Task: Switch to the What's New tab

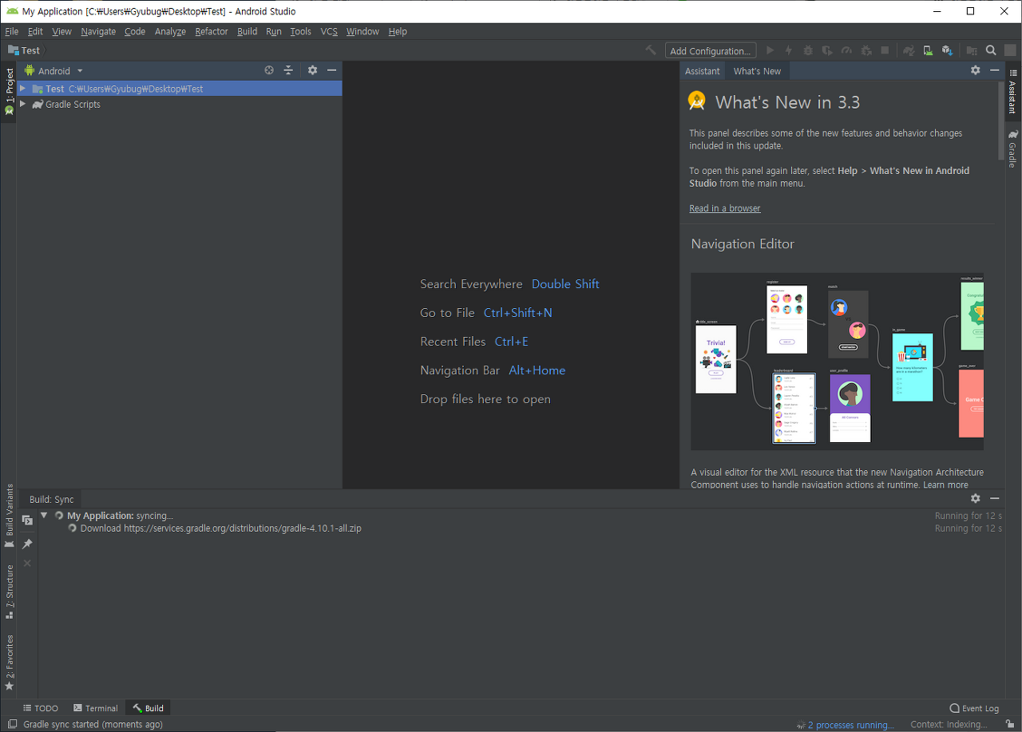Action: (757, 71)
